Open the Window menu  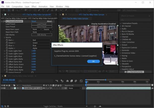click(x=59, y=7)
